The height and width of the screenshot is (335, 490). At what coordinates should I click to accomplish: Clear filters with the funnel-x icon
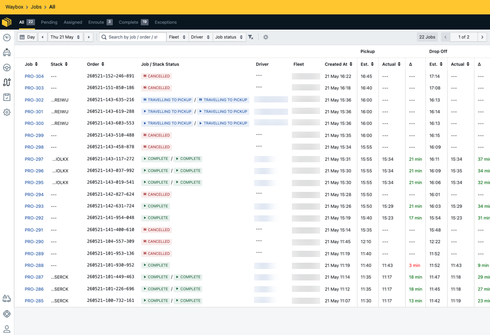pos(251,37)
